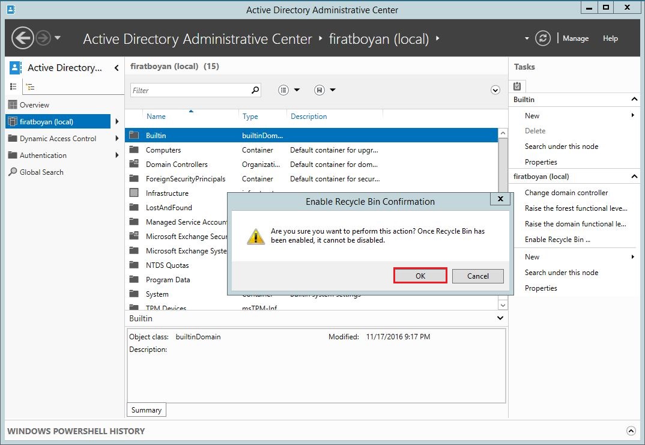Expand Authentication submenu arrow
This screenshot has width=645, height=445.
pos(117,156)
